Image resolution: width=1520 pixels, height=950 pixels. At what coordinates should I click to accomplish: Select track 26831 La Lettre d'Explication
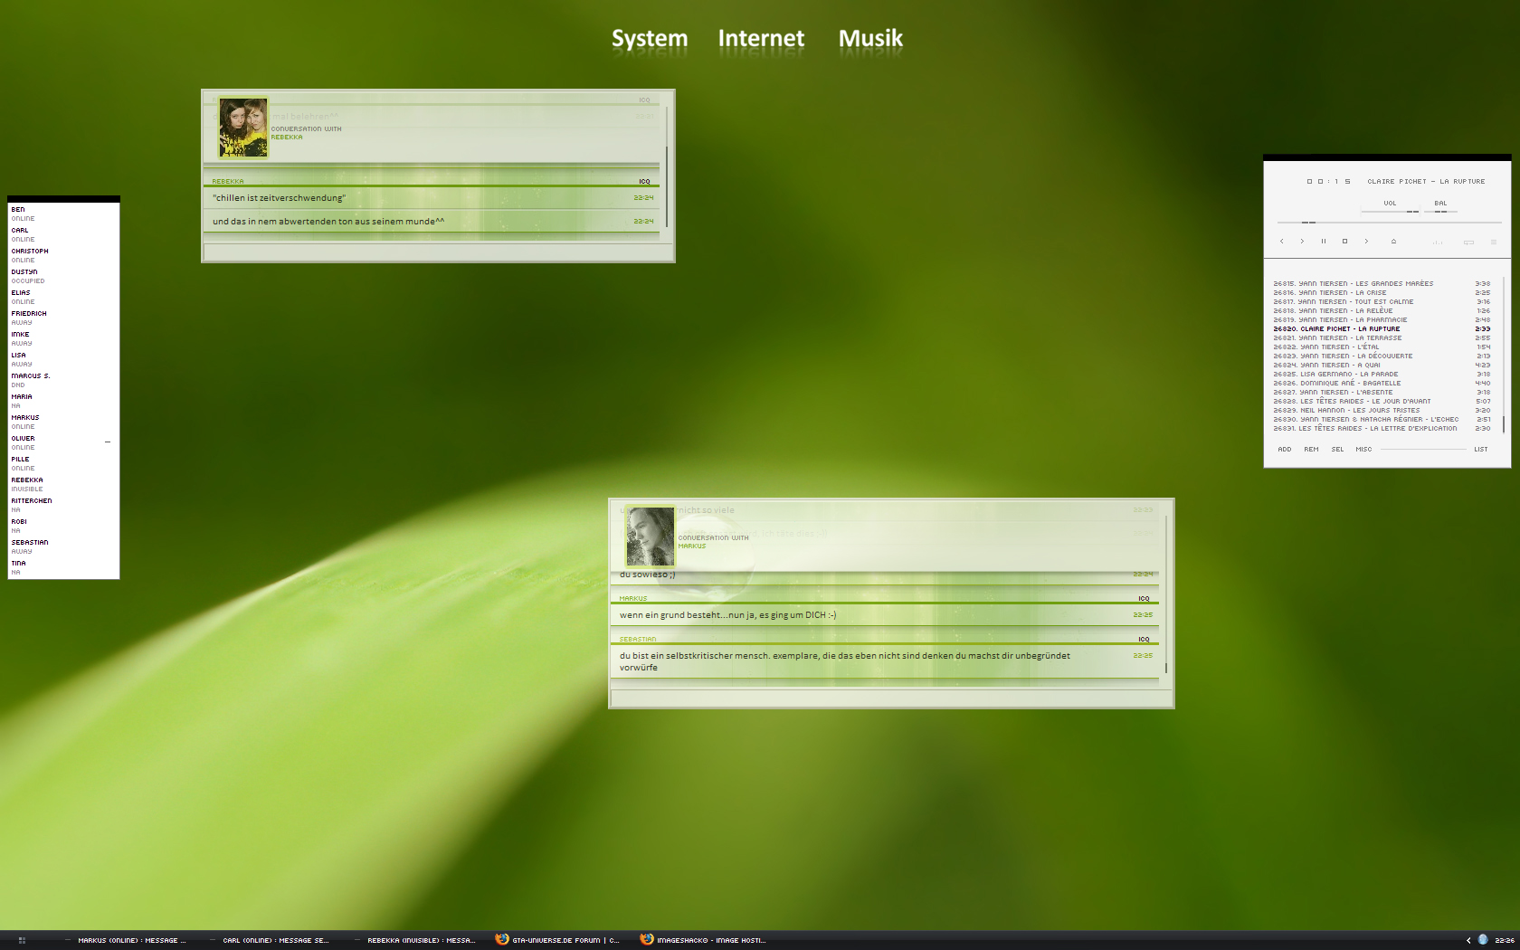pyautogui.click(x=1382, y=429)
